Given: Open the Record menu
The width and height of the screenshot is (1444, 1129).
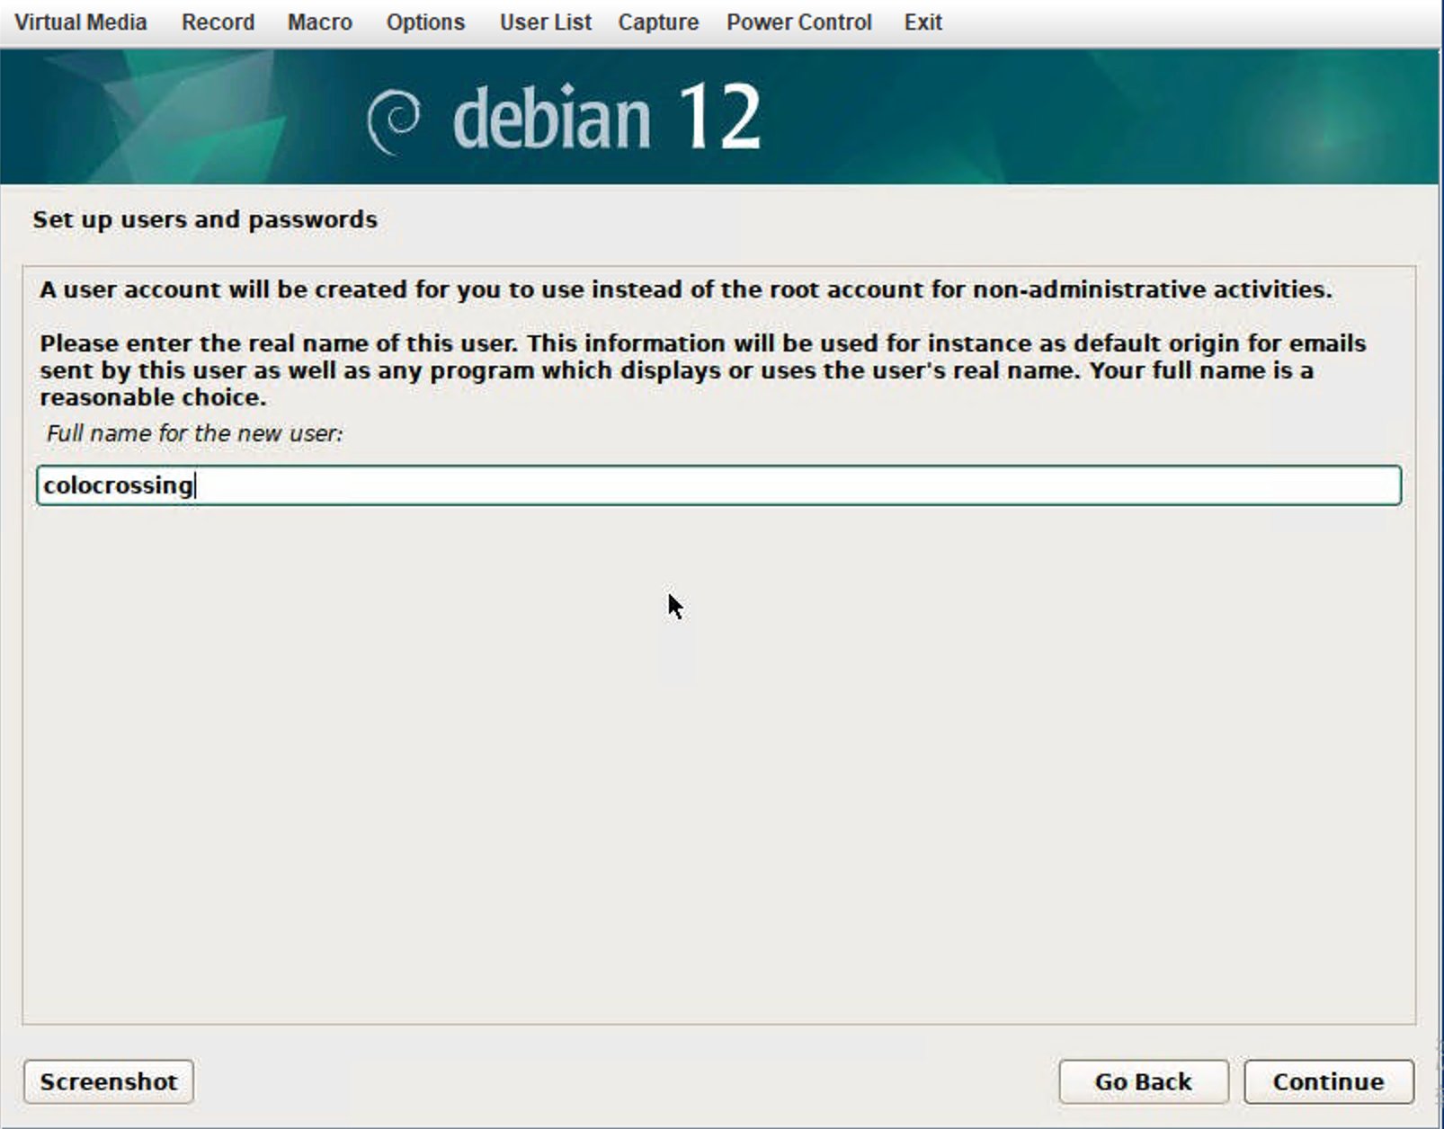Looking at the screenshot, I should tap(218, 22).
